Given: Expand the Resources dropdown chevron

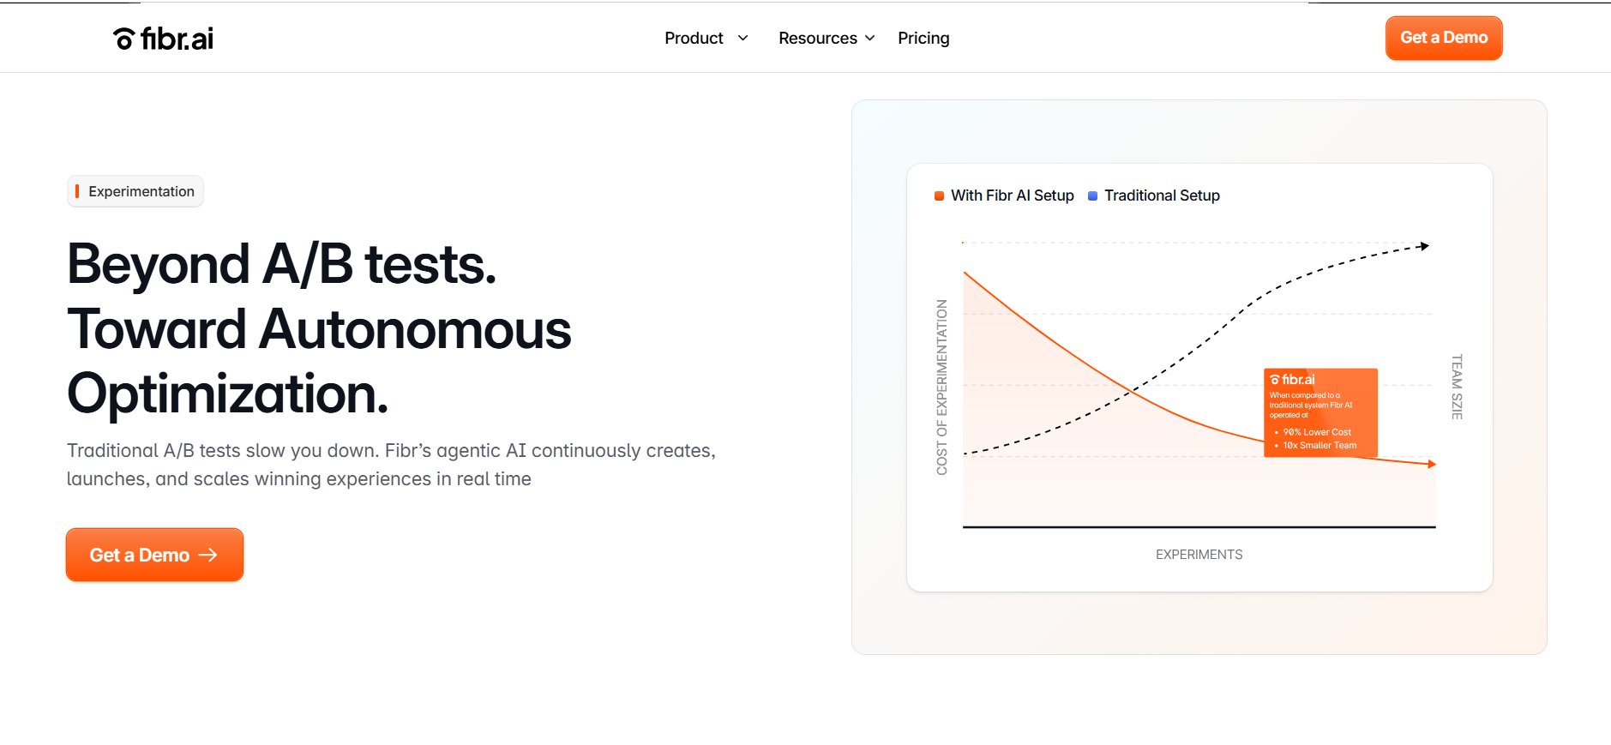Looking at the screenshot, I should tap(869, 38).
